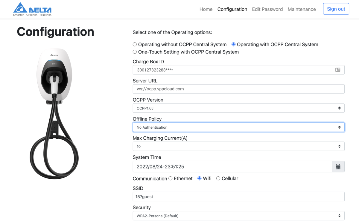Image resolution: width=359 pixels, height=224 pixels.
Task: Open the Offline Policy dropdown
Action: 238,127
